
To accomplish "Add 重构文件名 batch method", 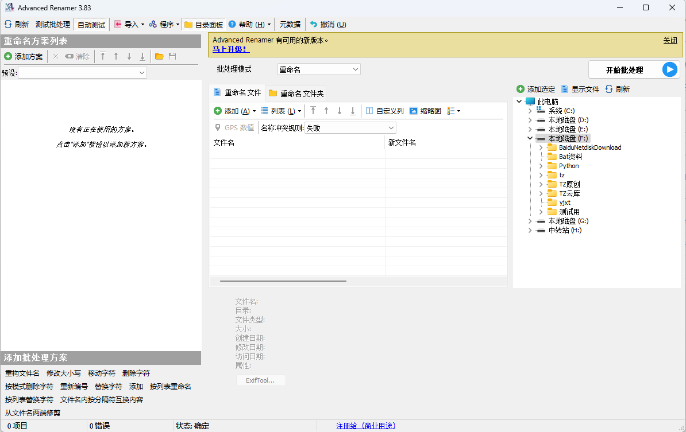I will click(x=22, y=373).
